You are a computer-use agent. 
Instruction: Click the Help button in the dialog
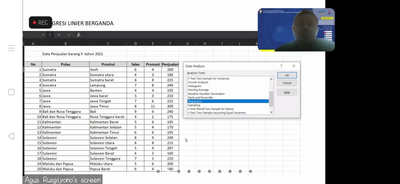point(287,93)
